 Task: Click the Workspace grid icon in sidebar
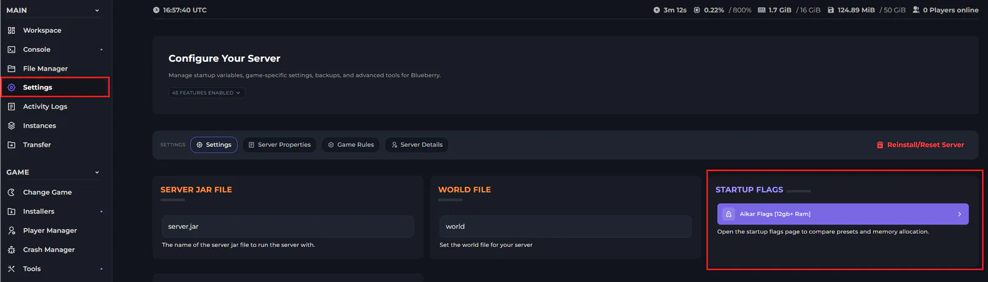coord(11,30)
